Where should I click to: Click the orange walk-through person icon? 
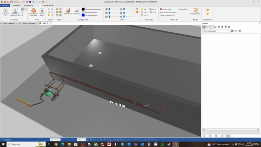coord(22,15)
